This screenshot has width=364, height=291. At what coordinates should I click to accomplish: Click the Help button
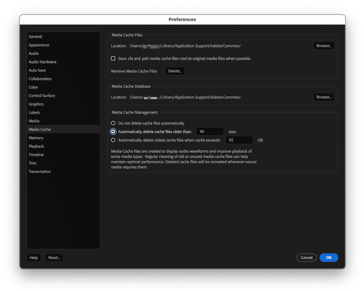[x=34, y=257]
